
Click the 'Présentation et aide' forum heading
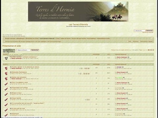click(x=12, y=46)
